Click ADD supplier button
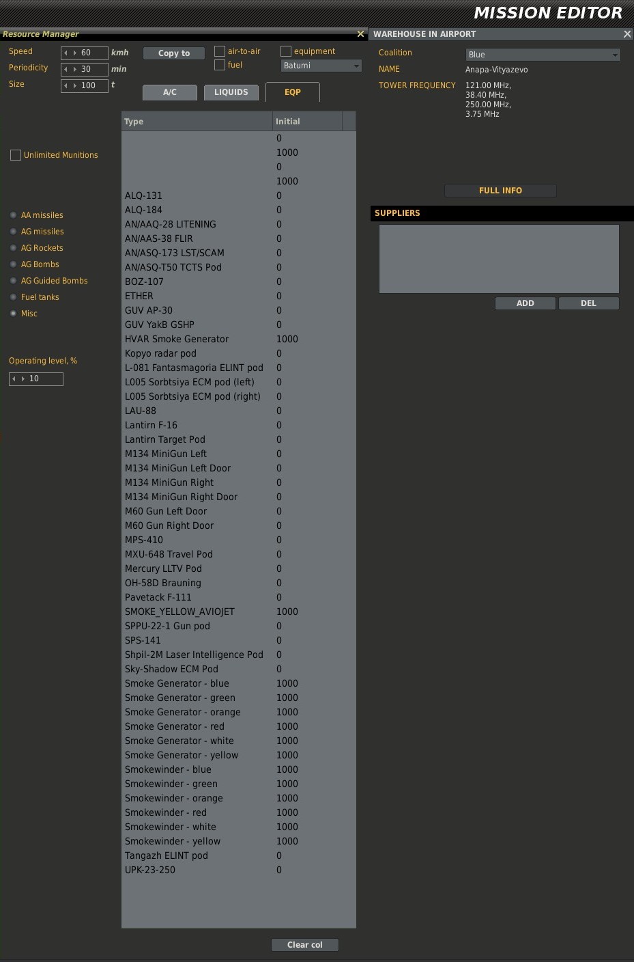634x962 pixels. (x=525, y=303)
